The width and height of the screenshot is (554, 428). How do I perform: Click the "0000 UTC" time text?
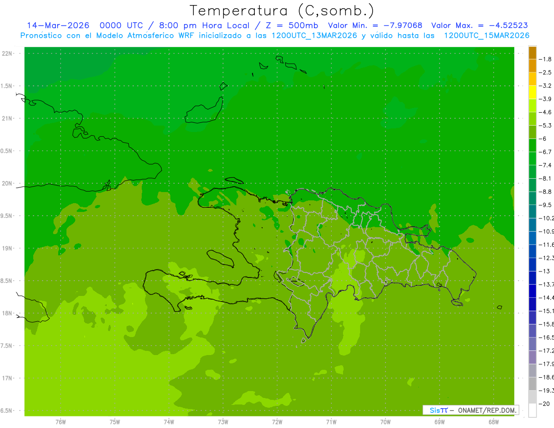[121, 25]
